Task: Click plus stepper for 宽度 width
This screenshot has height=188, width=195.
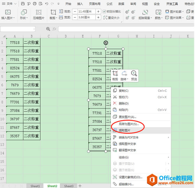Action: click(98, 17)
